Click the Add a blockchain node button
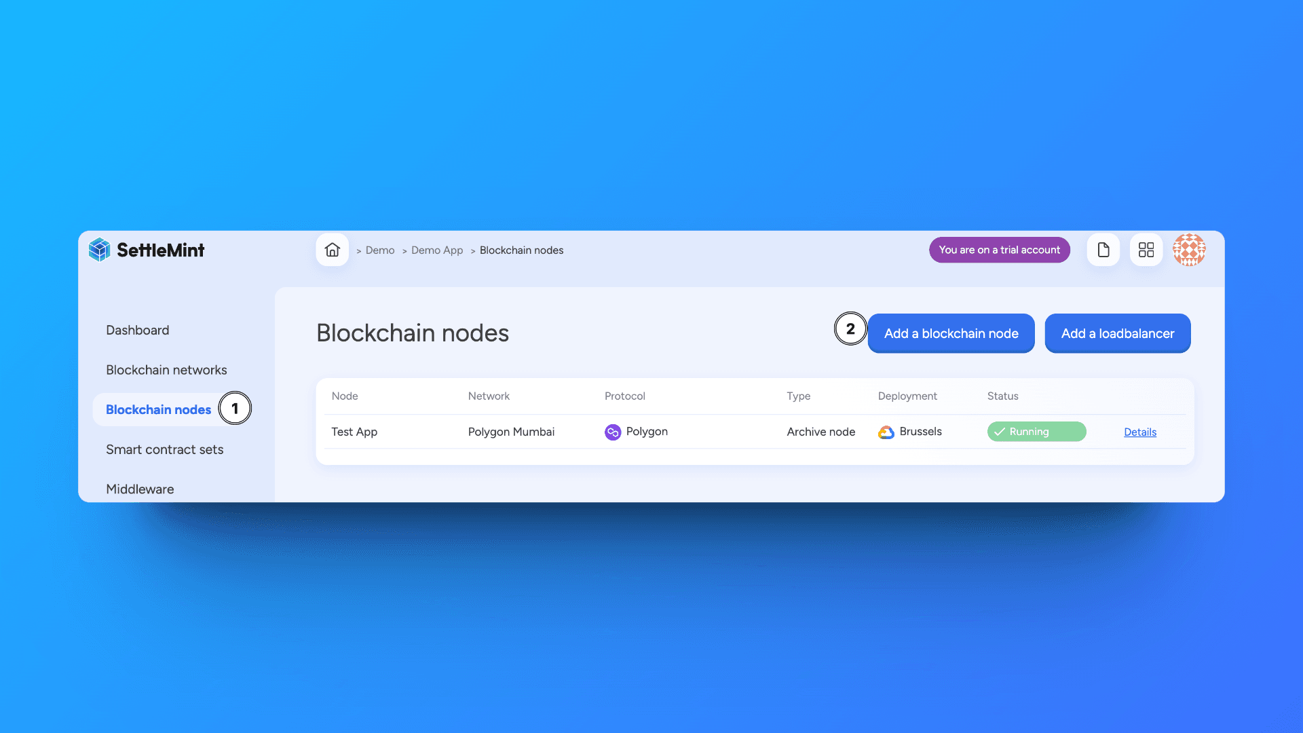This screenshot has height=733, width=1303. pos(951,333)
